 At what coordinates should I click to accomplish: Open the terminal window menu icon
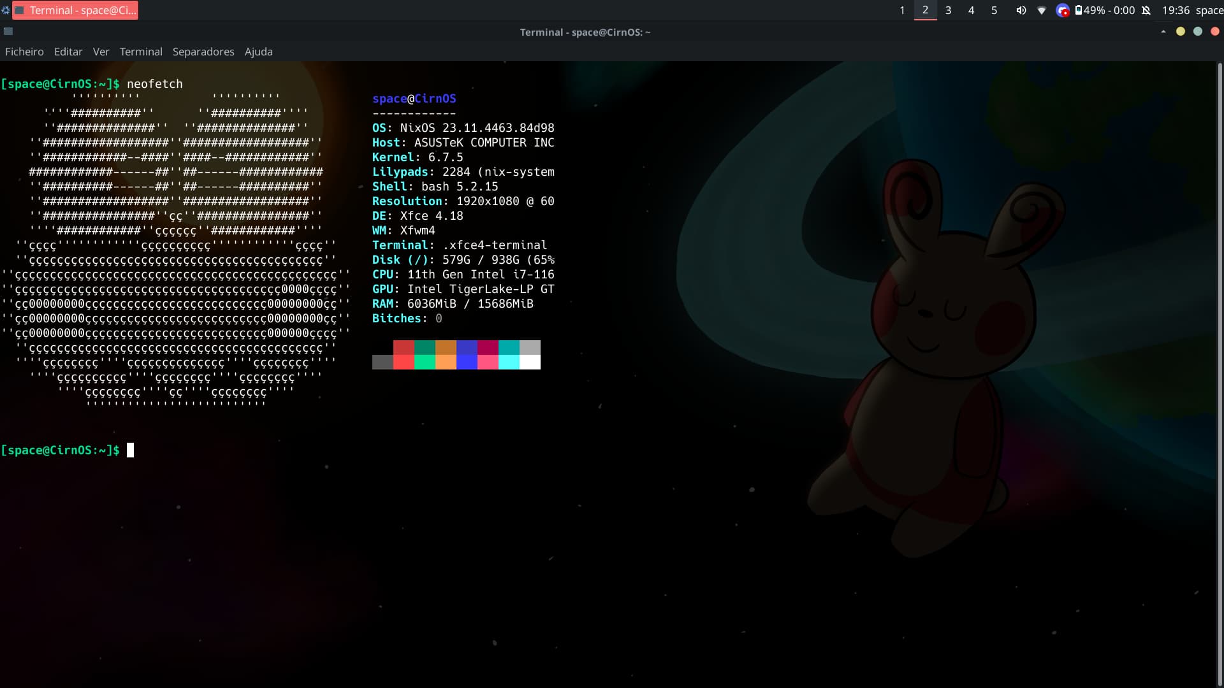(x=8, y=31)
